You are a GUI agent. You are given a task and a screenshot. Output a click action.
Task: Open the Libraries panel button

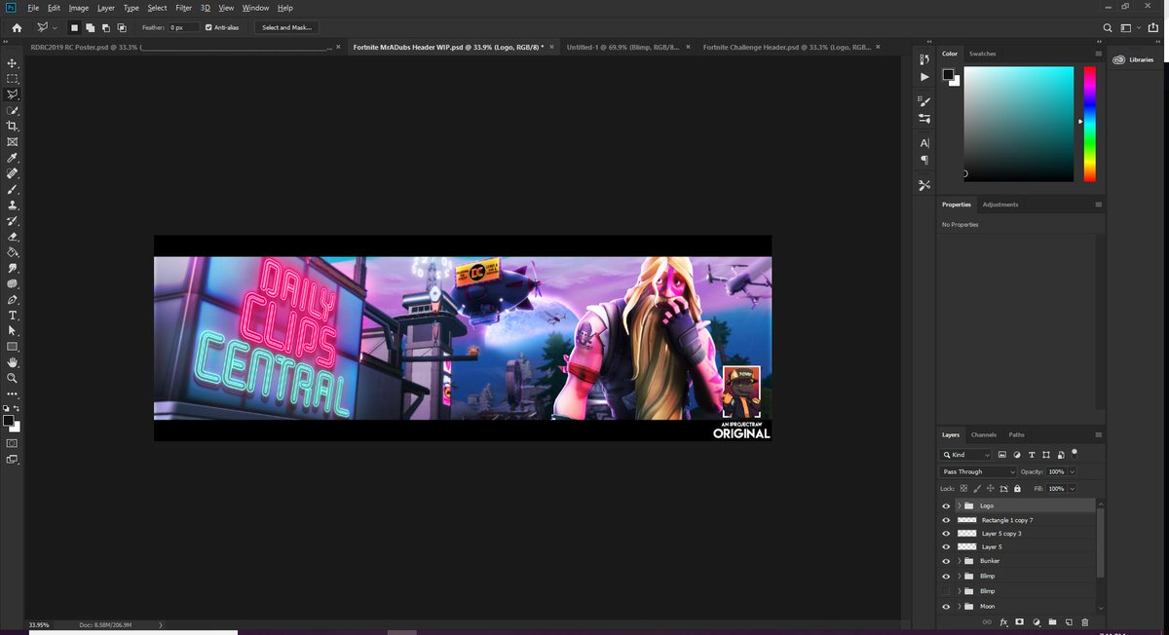pyautogui.click(x=1136, y=59)
